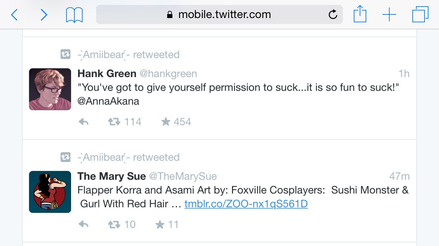Open Hank Green's profile name
439x246 pixels.
point(107,73)
